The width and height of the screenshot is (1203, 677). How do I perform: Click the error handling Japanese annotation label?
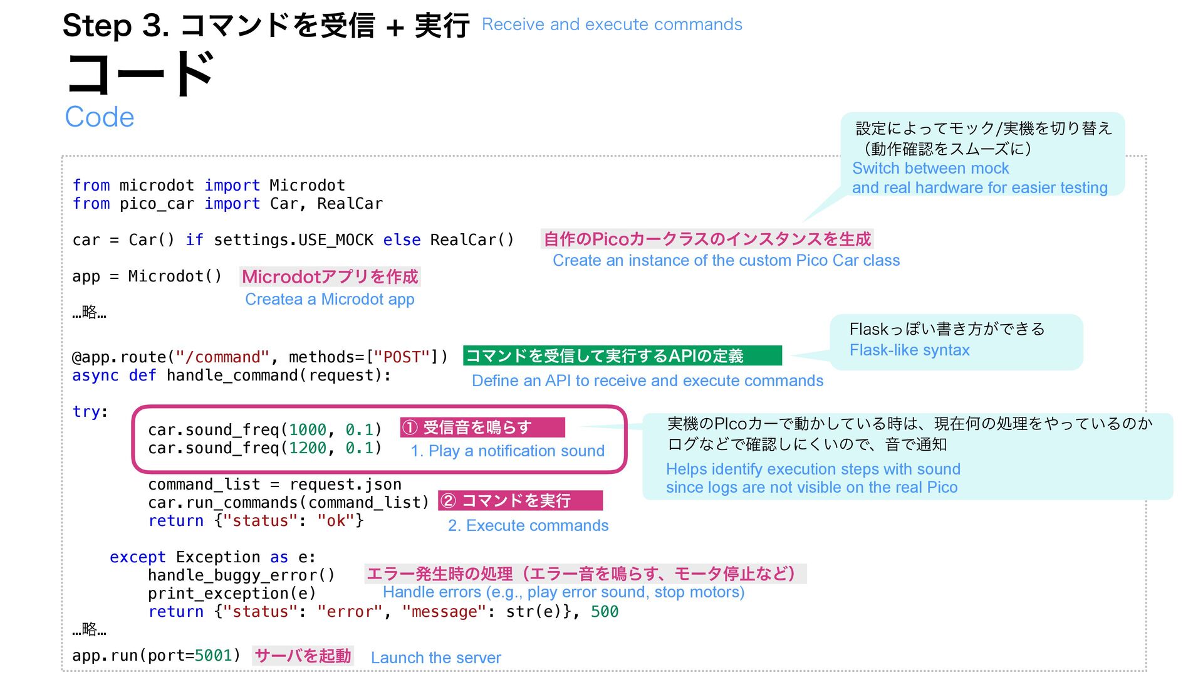(x=584, y=574)
